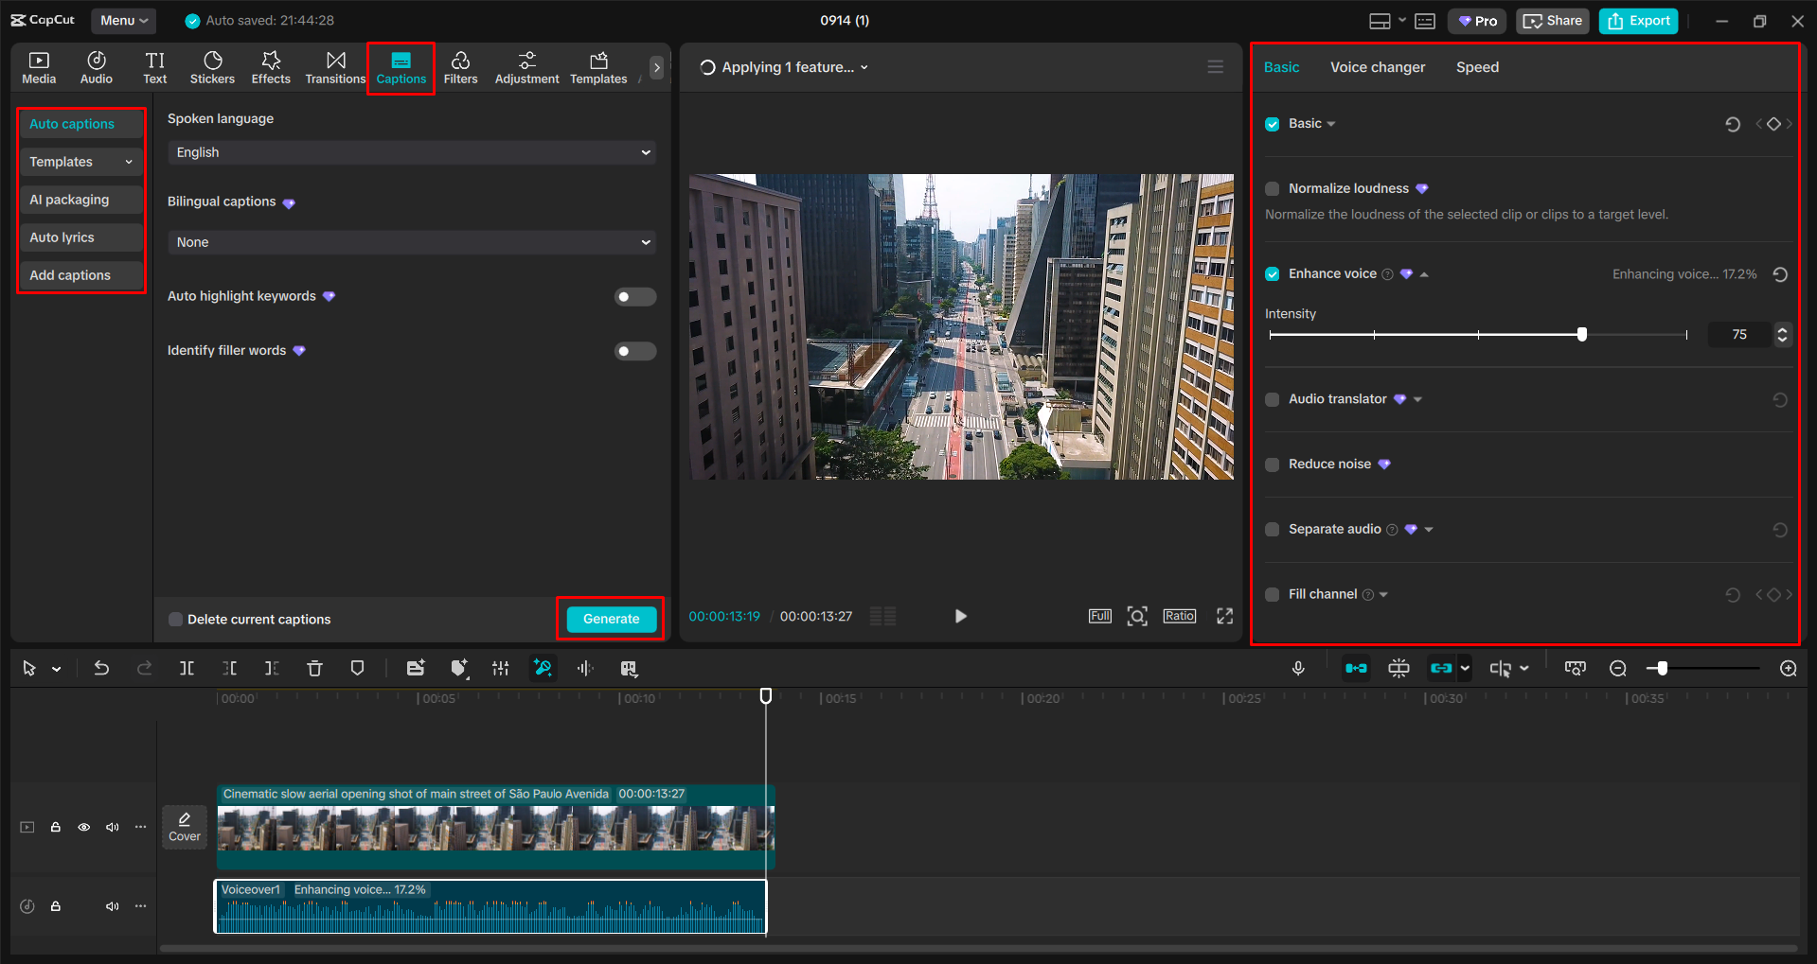This screenshot has width=1817, height=964.
Task: Select the Filters panel
Action: pos(461,66)
